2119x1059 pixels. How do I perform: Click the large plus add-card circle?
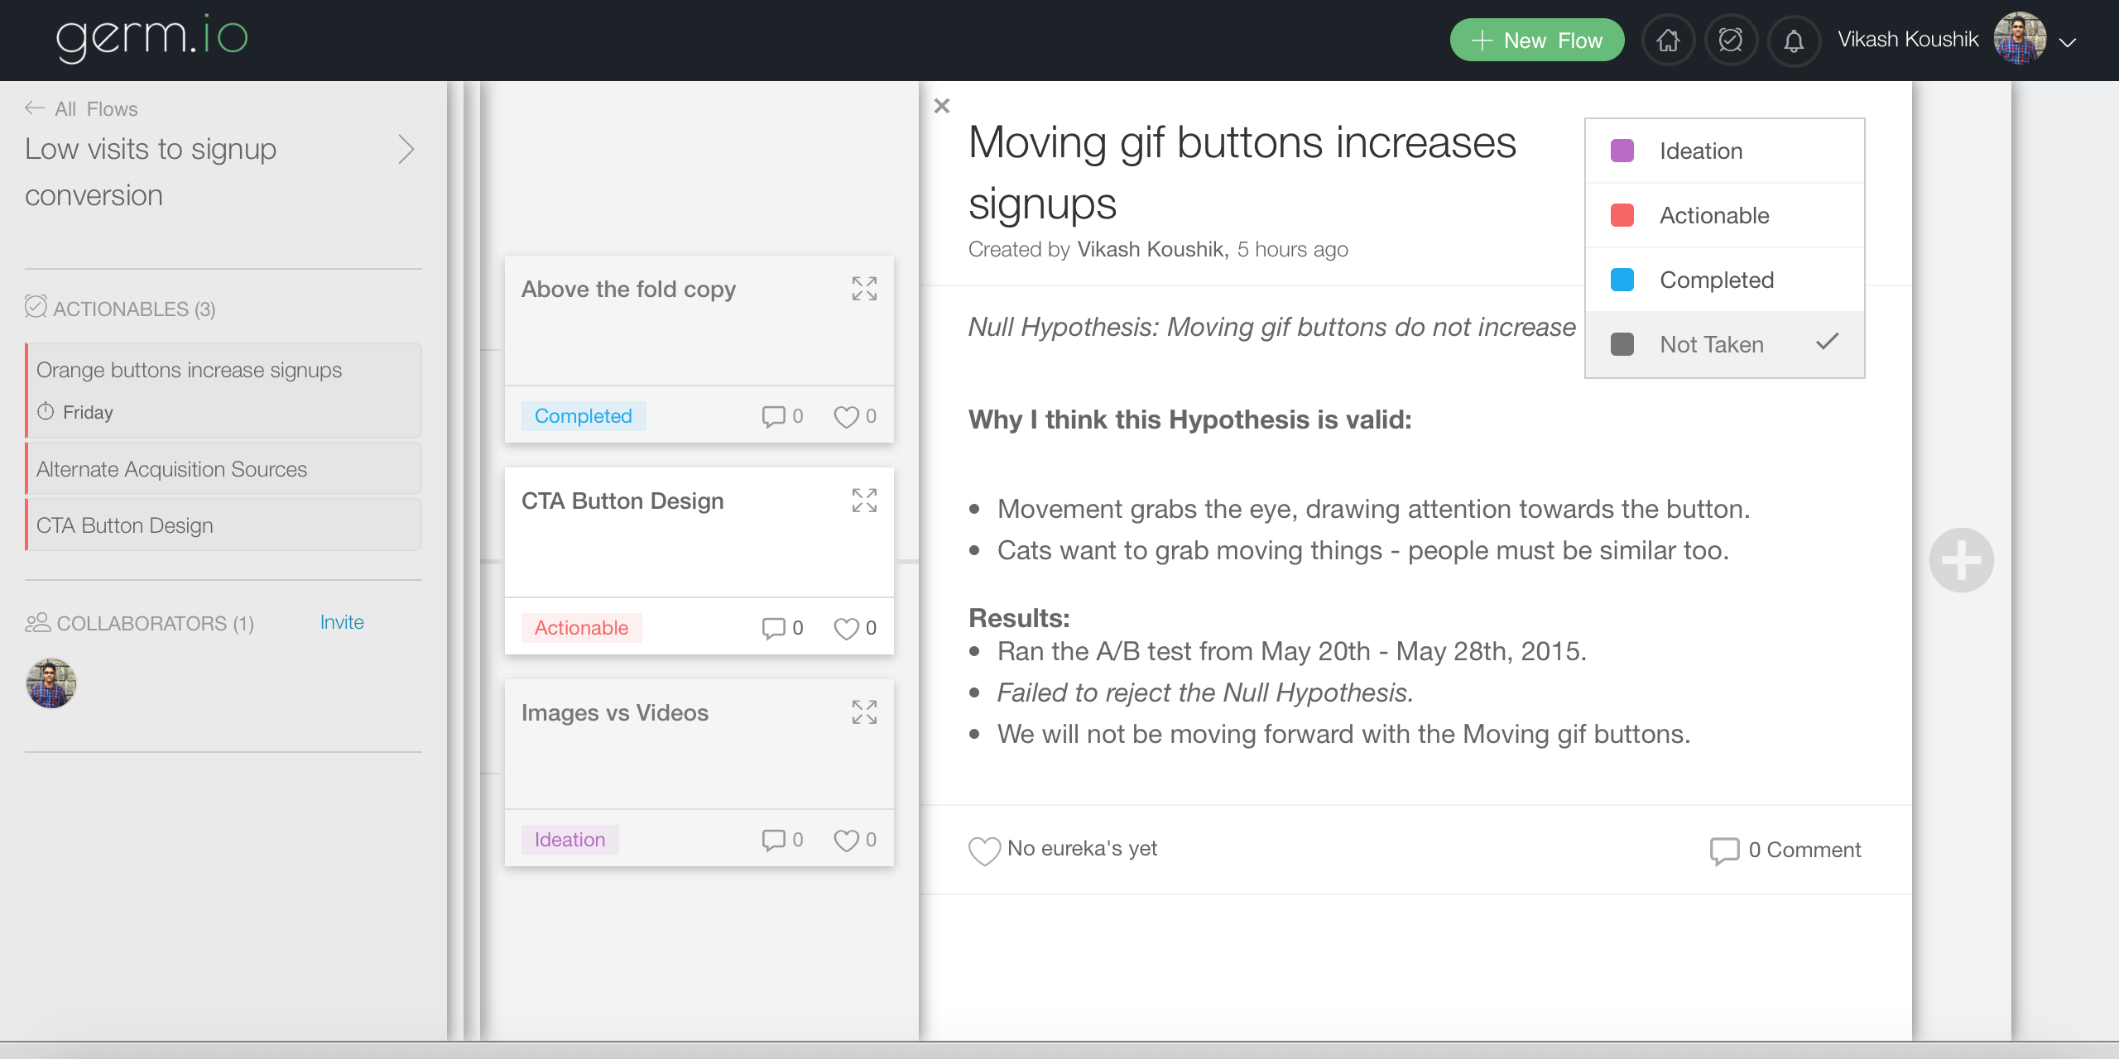(1961, 560)
